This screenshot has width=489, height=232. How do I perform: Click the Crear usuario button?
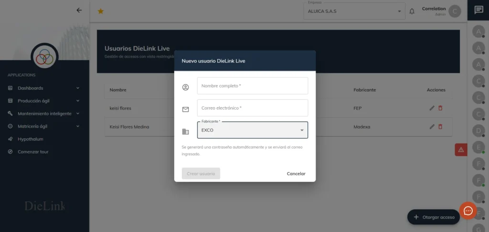[x=201, y=173]
